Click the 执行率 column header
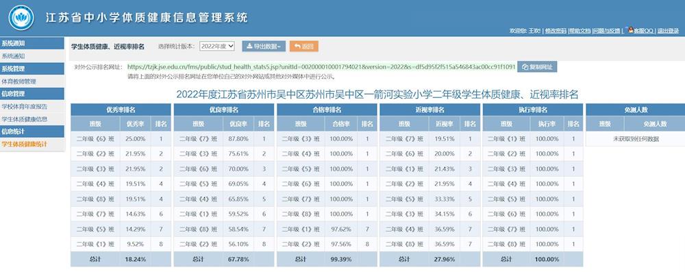This screenshot has height=272, width=685. [547, 124]
